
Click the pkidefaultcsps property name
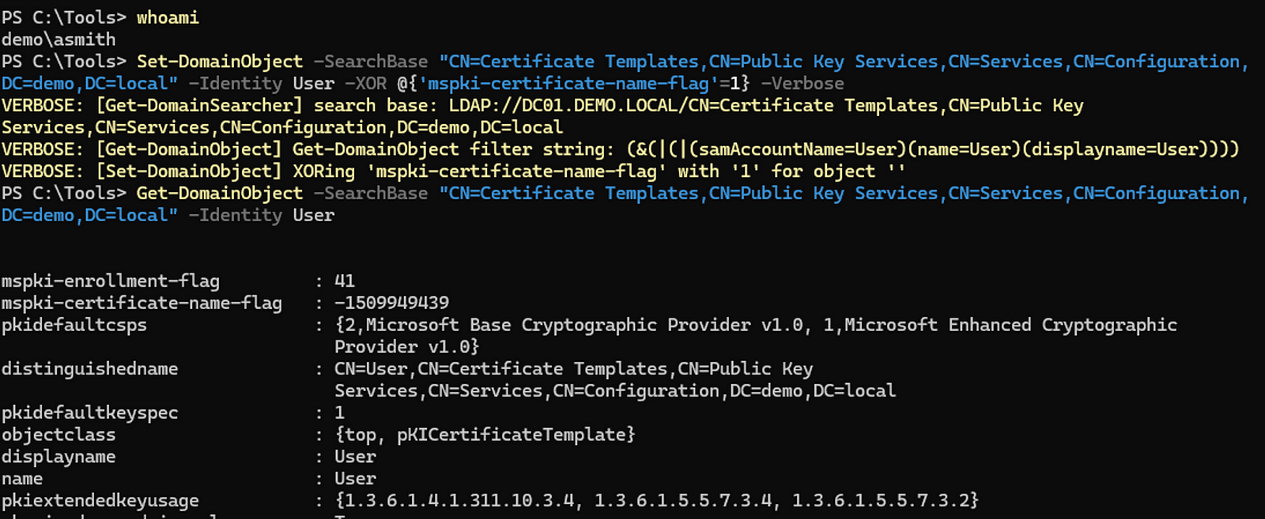(74, 325)
